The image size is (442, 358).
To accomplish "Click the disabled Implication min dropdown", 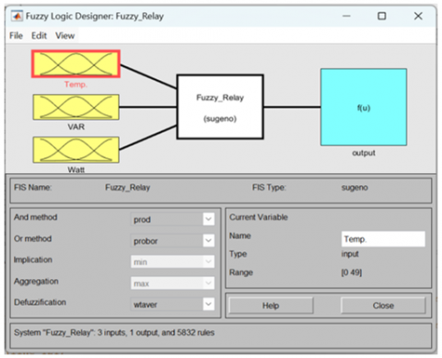I will [x=172, y=261].
